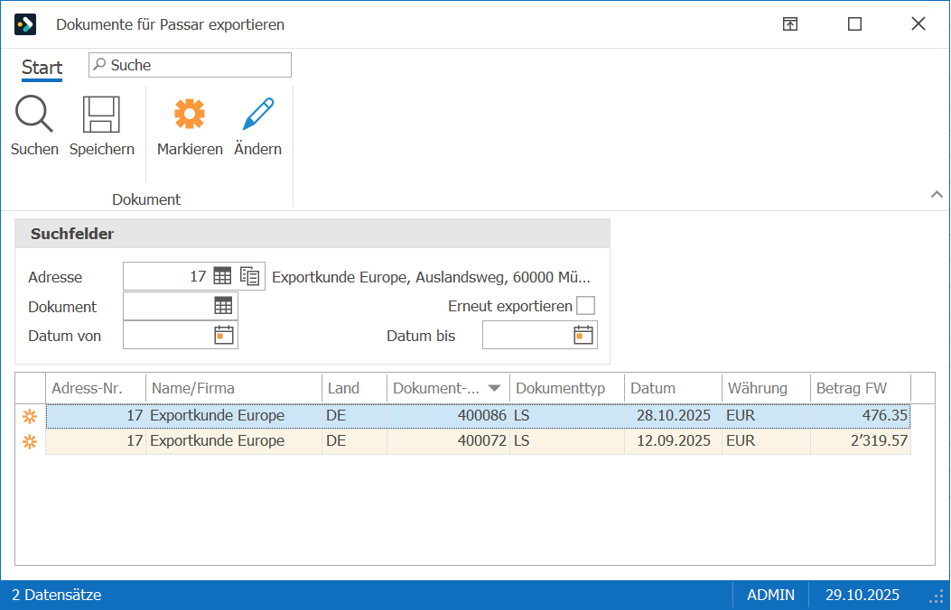
Task: Open the Datum von calendar picker
Action: pyautogui.click(x=224, y=335)
